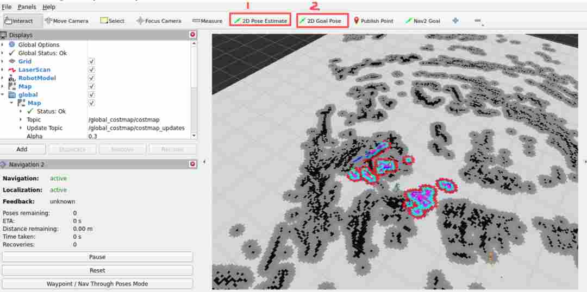Click the Navigation 2 panel icon
This screenshot has width=587, height=292.
click(x=3, y=164)
